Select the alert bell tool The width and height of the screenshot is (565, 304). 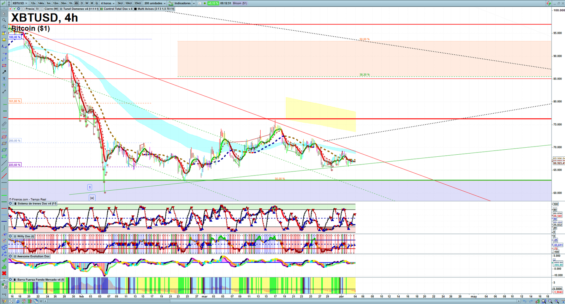pos(4,40)
